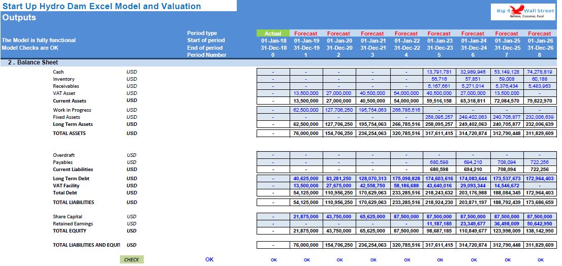
Task: Click VAT Asset value 13,500,000 for period 1
Action: tap(306, 93)
